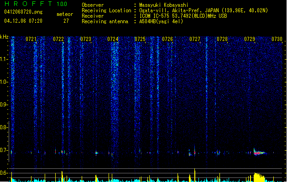This screenshot has height=182, width=287.
Task: Click the meteor label
Action: click(x=65, y=14)
